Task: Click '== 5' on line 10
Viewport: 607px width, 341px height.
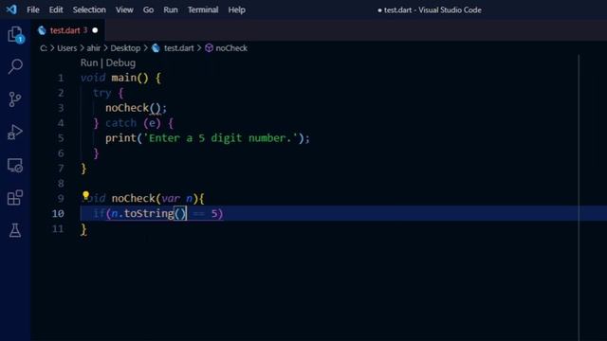Action: coord(205,213)
